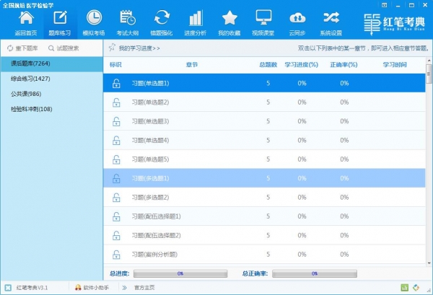This screenshot has width=433, height=295.
Task: Select 综合练习(1427) category
Action: coord(52,79)
